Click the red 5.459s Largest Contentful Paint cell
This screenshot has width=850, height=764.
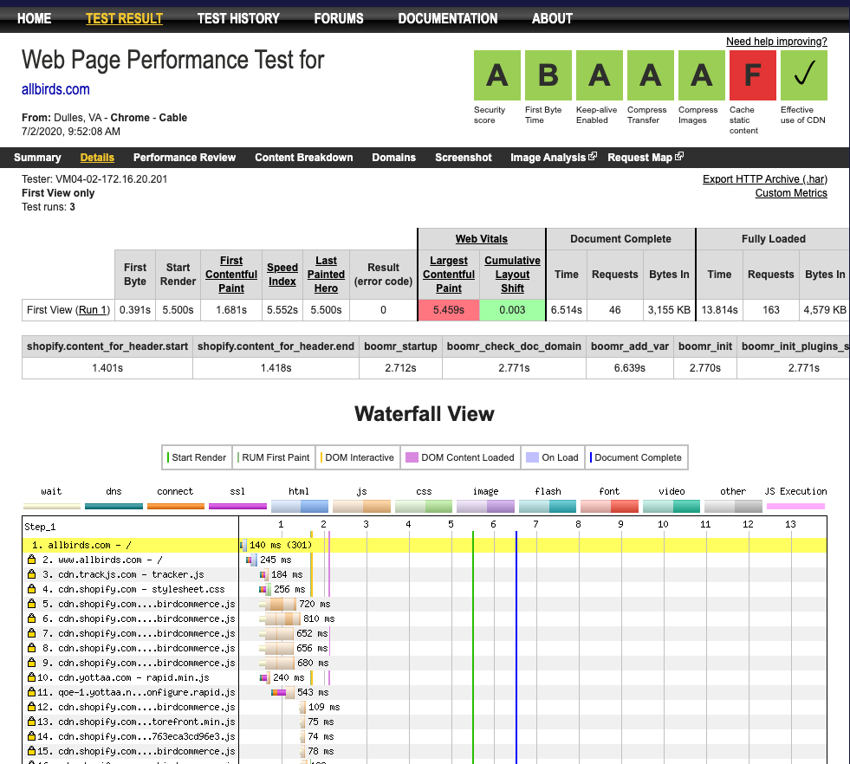point(448,310)
